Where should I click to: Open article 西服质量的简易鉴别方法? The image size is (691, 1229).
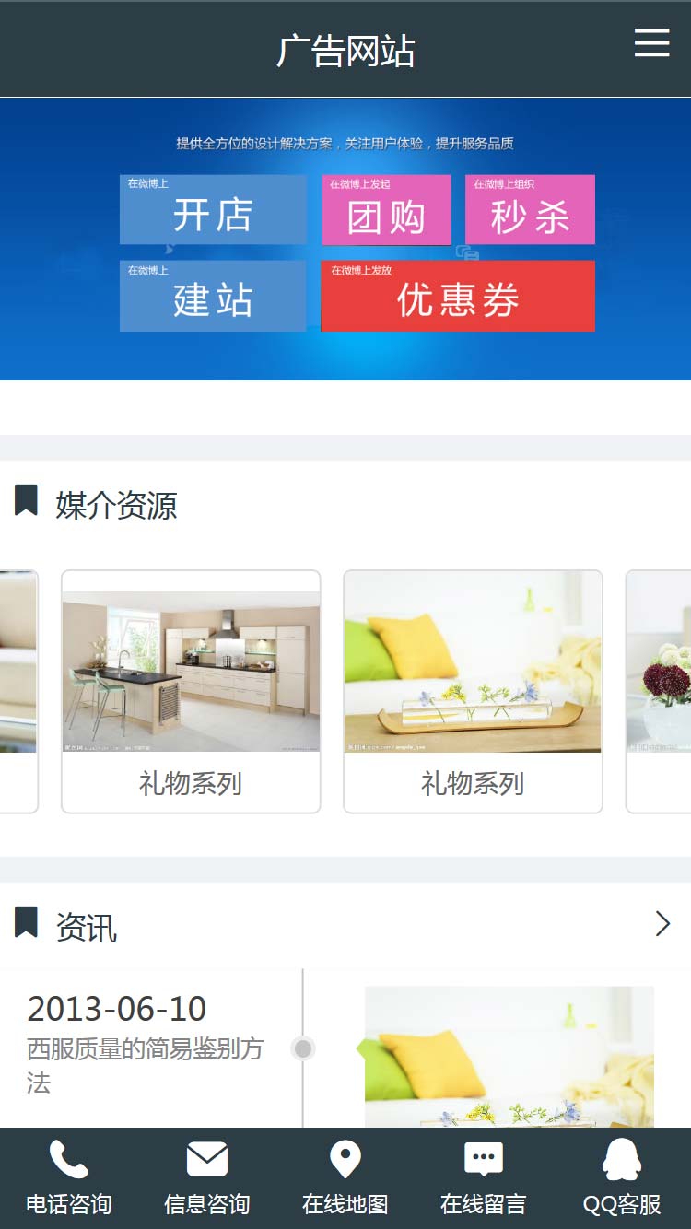coord(146,1065)
